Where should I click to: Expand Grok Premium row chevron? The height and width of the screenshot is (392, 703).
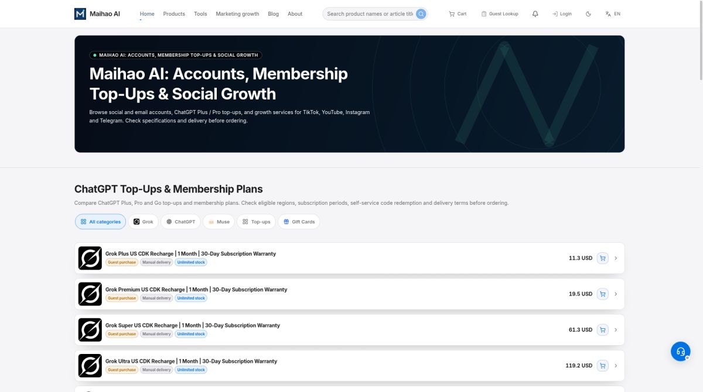coord(616,294)
